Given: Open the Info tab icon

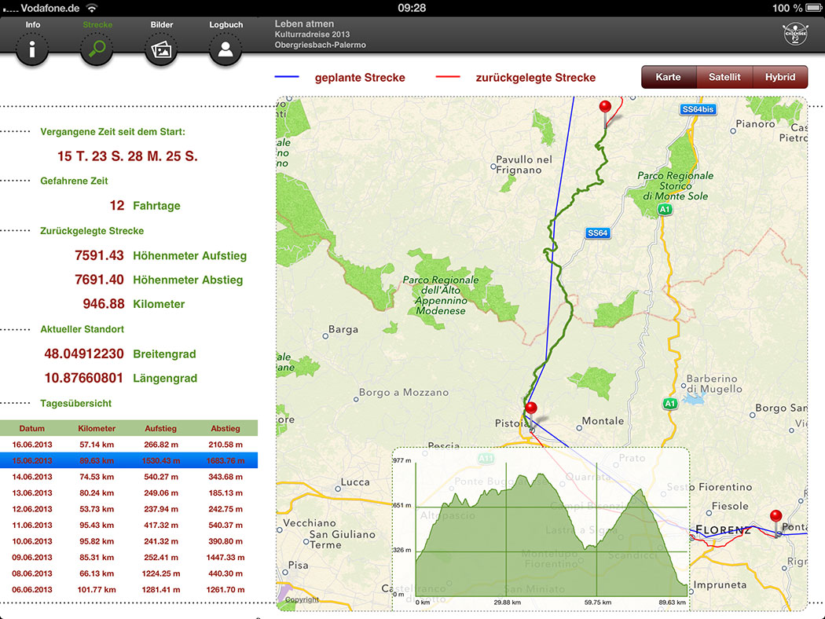Looking at the screenshot, I should 32,49.
